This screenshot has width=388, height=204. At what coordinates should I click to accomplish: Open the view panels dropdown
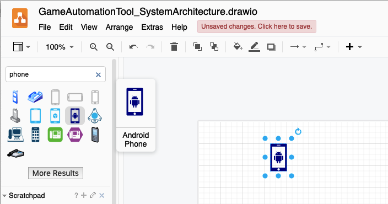(21, 46)
